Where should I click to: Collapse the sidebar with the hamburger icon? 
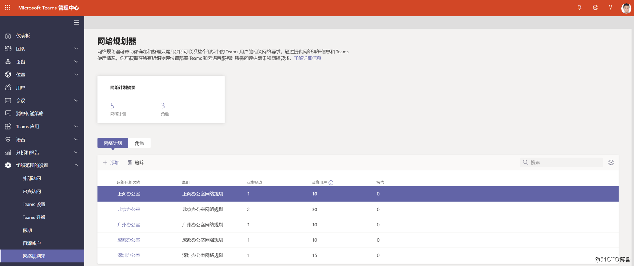tap(76, 23)
